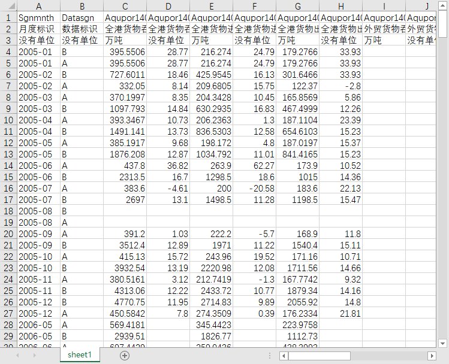Click the vertical scrollbar up arrow

(x=442, y=5)
